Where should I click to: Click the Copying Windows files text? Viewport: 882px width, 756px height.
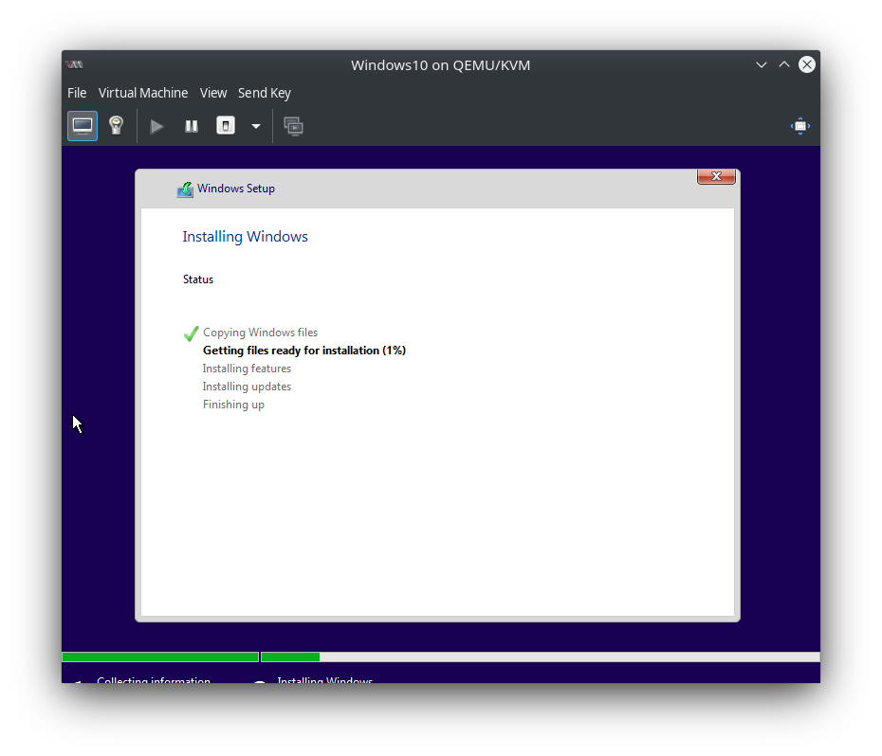261,333
